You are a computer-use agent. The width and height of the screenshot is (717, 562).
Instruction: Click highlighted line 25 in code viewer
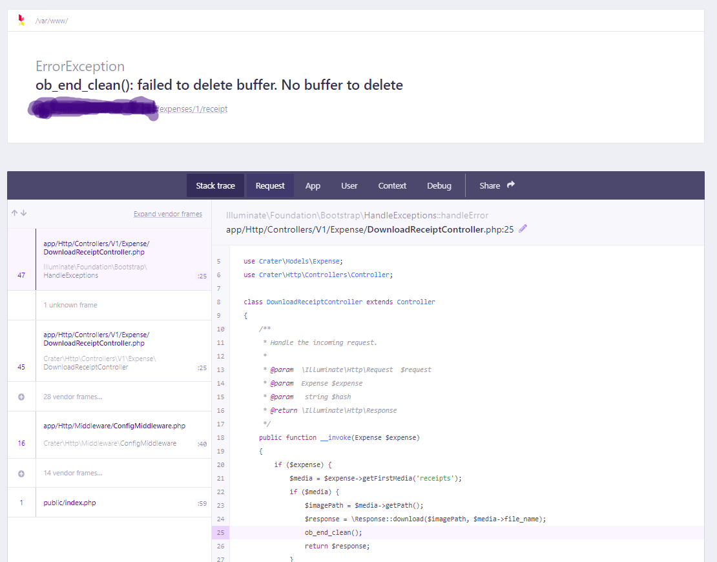click(388, 532)
